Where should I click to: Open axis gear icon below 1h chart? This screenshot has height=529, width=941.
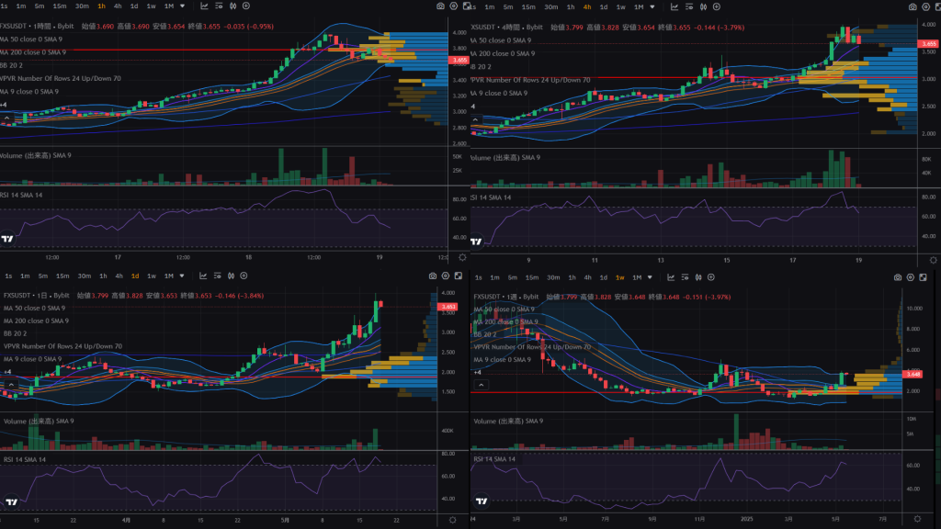pos(463,257)
